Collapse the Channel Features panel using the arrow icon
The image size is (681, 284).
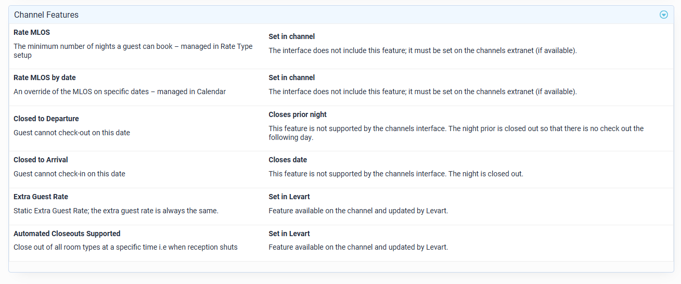coord(663,15)
